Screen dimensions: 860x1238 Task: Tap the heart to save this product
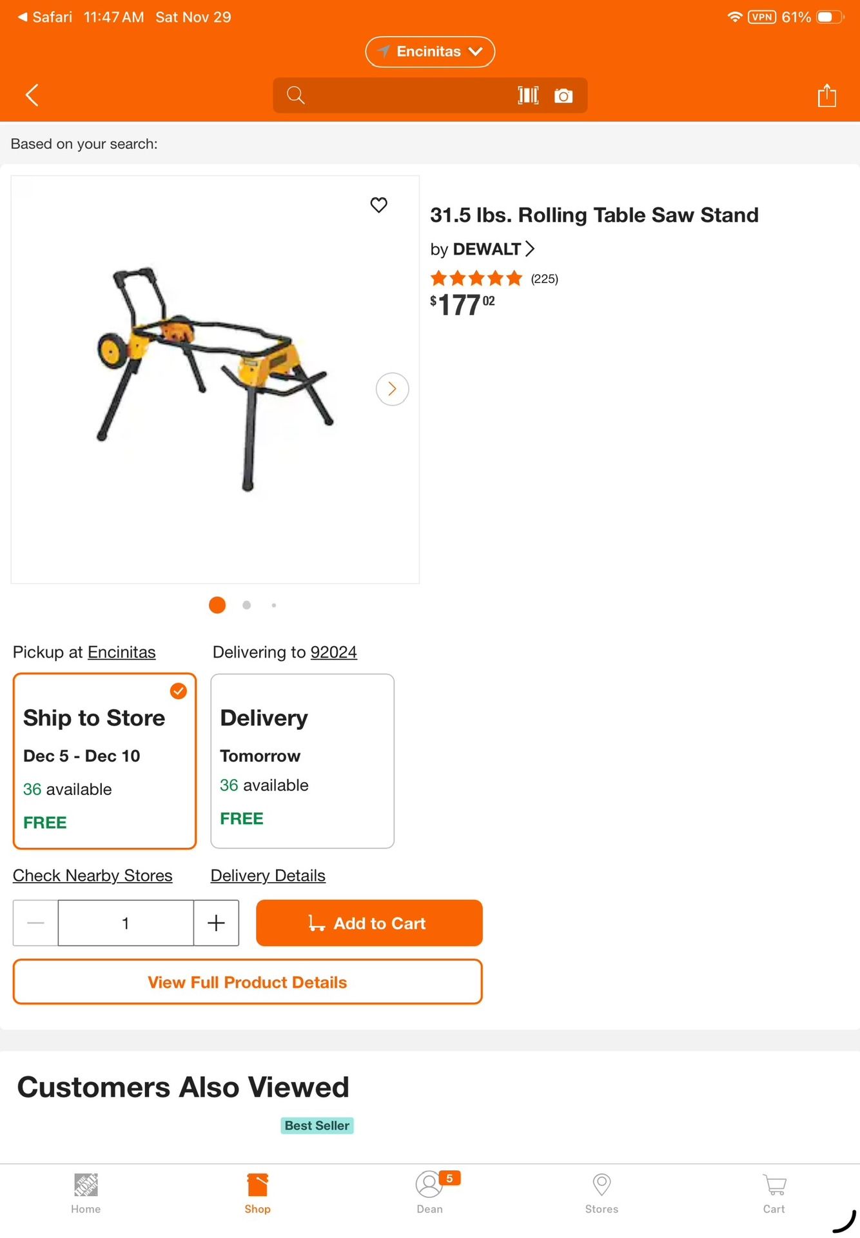tap(378, 205)
